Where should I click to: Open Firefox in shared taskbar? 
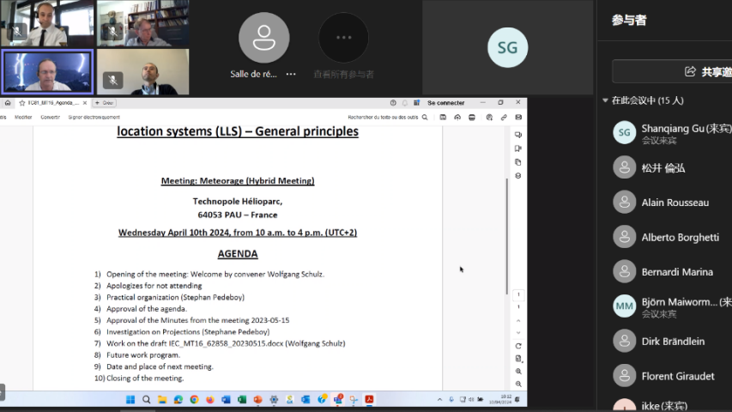tap(210, 399)
